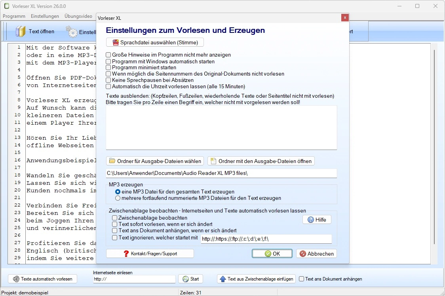Image resolution: width=445 pixels, height=296 pixels.
Task: Enable Text ignorieren, welcher startet mit
Action: (x=115, y=237)
